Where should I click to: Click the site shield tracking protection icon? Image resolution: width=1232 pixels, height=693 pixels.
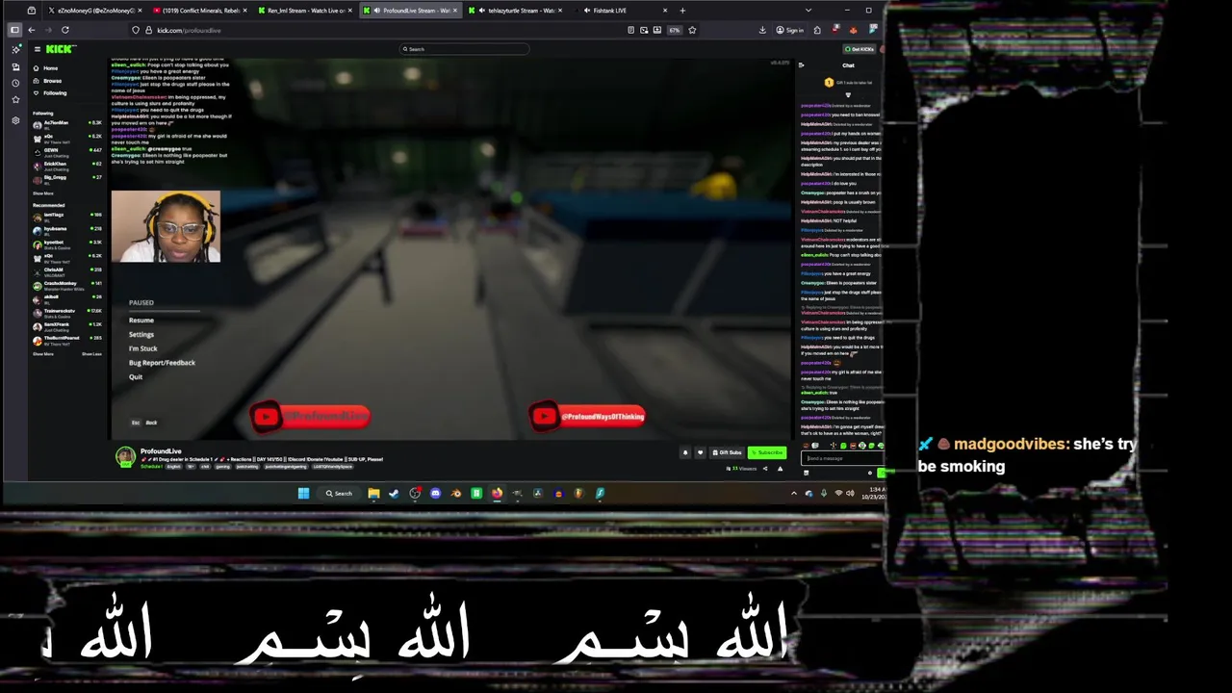pos(136,30)
